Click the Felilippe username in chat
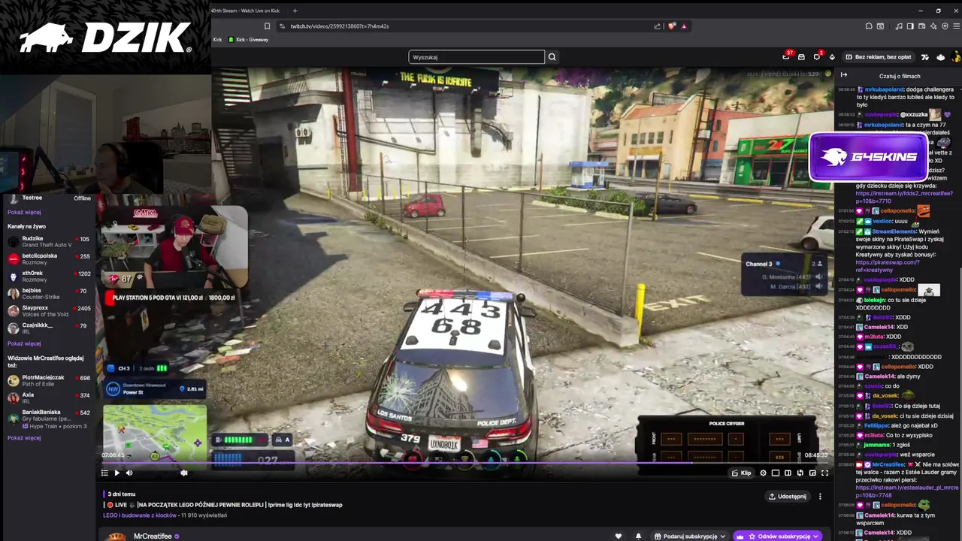 tap(876, 425)
